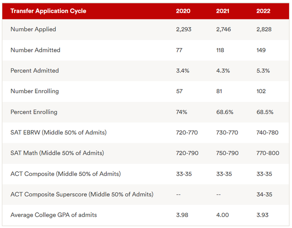Select the 4.00 average GPA value

222,215
